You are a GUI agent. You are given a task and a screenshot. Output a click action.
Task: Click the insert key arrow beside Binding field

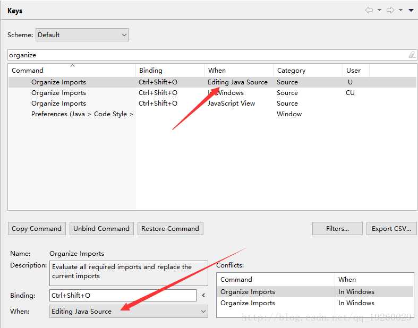click(203, 296)
